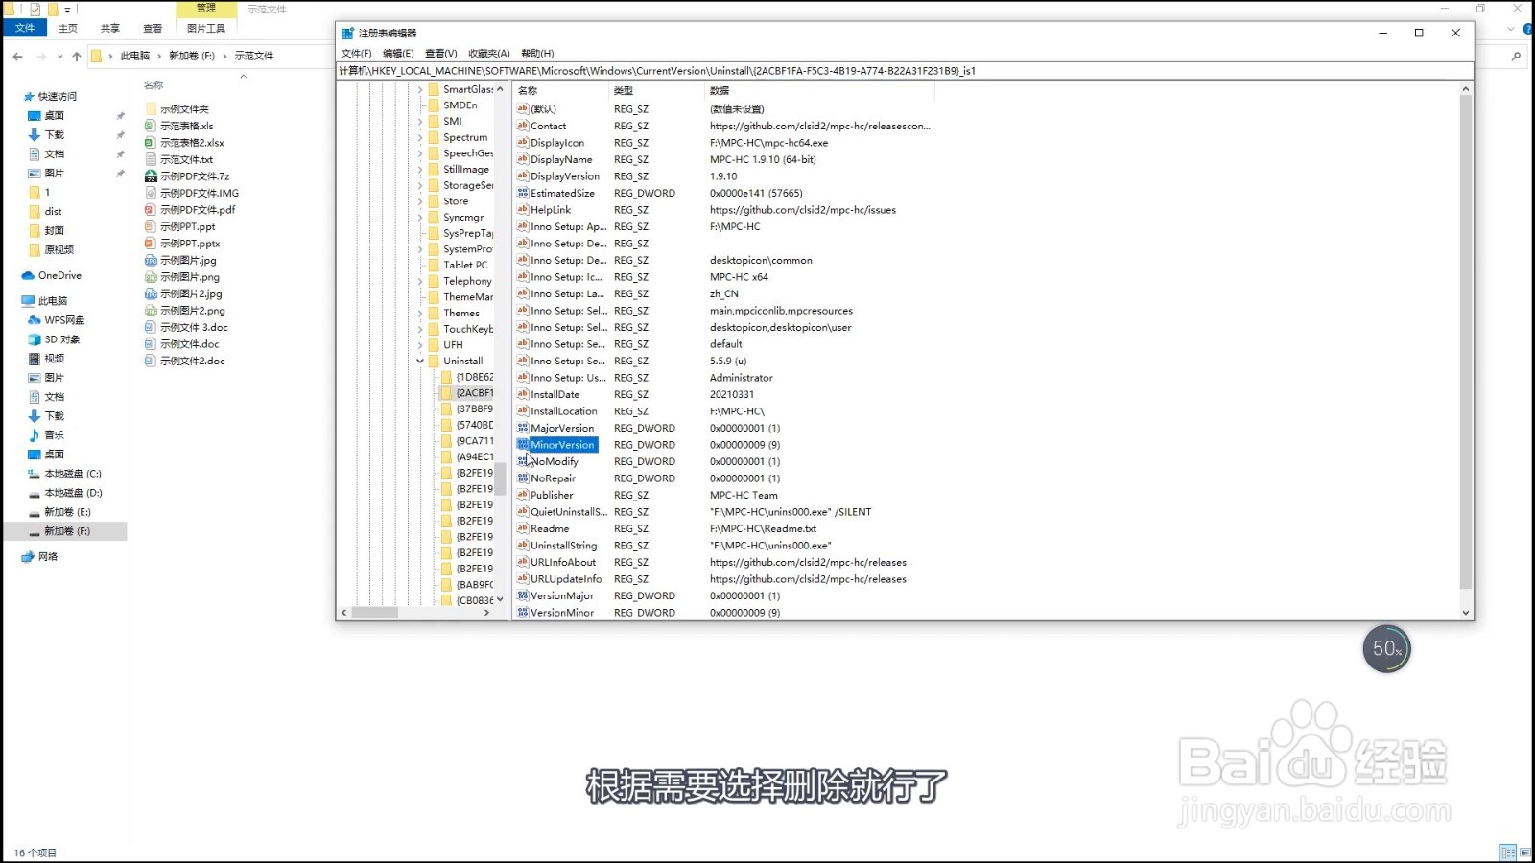Click 示范表格2.xlsx file icon

coord(151,143)
